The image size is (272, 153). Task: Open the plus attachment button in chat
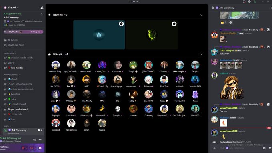tap(214, 148)
